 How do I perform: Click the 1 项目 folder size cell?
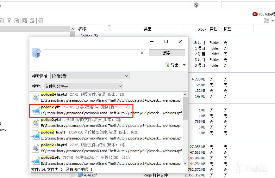tap(200, 48)
